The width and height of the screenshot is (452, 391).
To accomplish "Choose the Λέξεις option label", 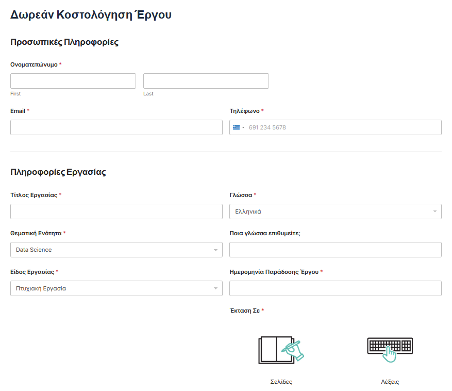I will point(390,382).
